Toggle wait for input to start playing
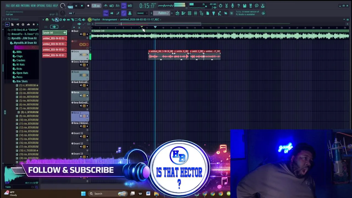This screenshot has height=198, width=352. (x=112, y=6)
